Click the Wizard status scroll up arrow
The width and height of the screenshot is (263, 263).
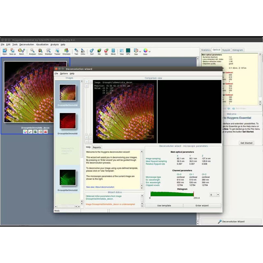click(x=142, y=196)
